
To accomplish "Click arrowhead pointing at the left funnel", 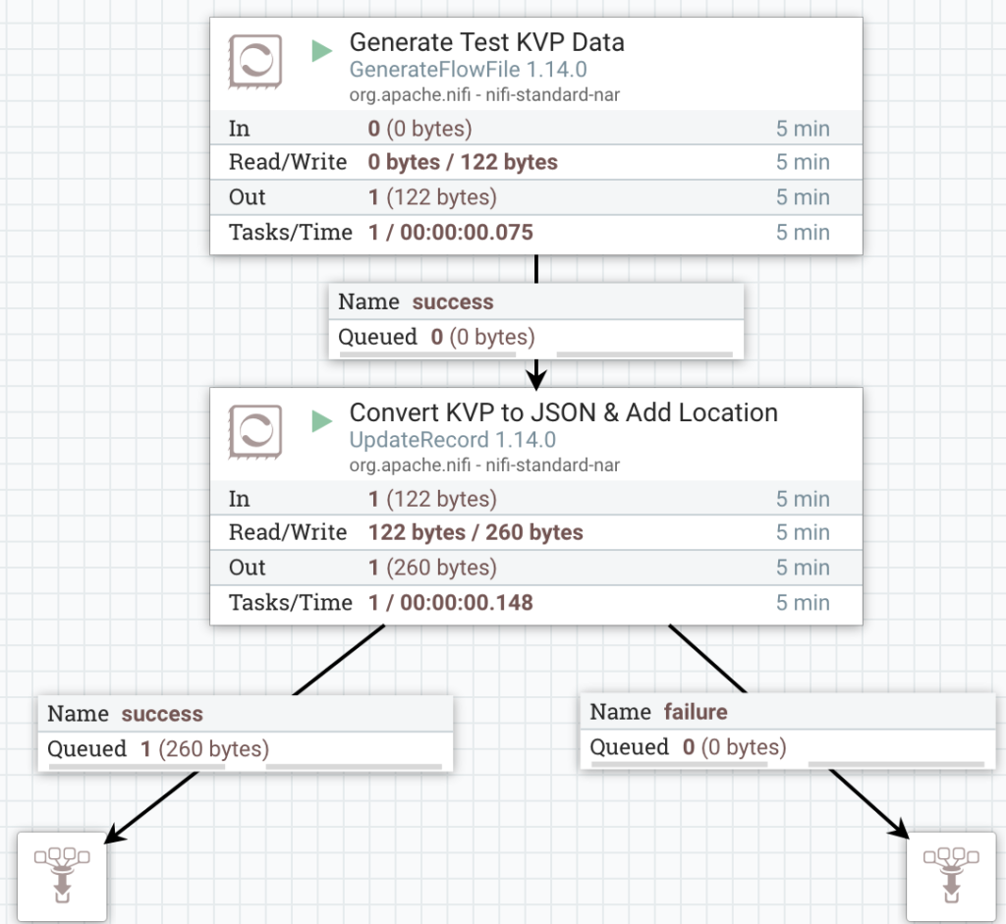I will (115, 835).
